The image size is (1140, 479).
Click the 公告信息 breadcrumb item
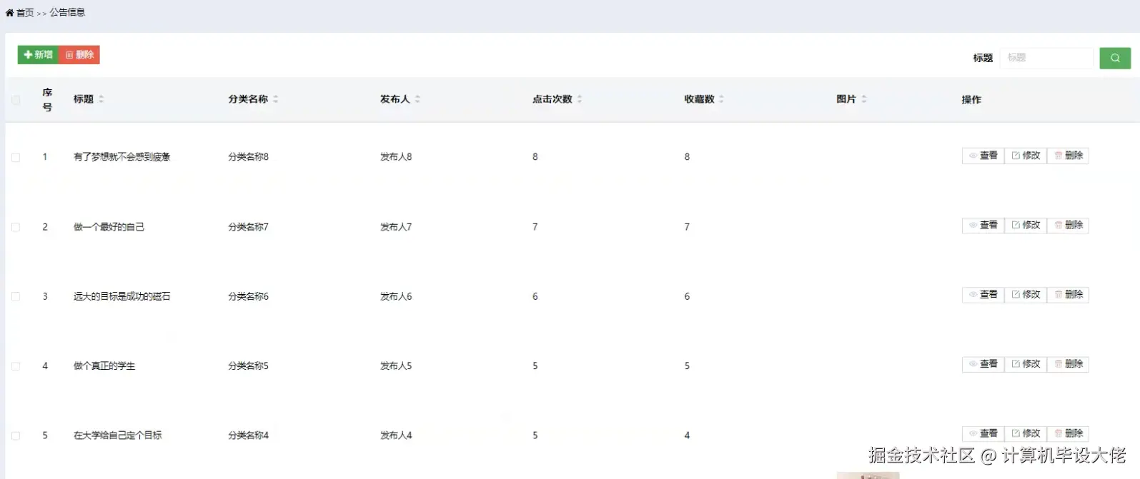point(67,12)
